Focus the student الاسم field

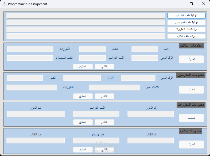145,49
